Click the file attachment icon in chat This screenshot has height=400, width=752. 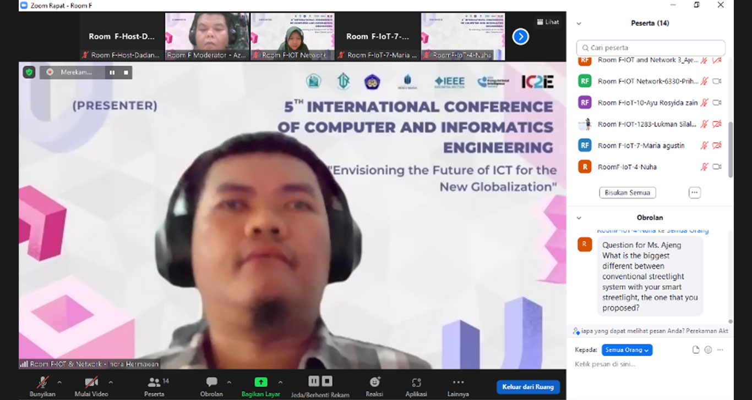pyautogui.click(x=696, y=350)
